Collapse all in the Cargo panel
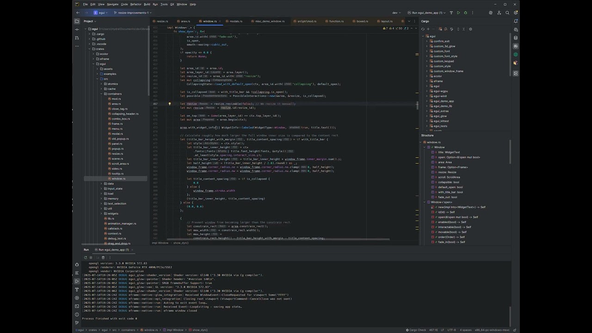This screenshot has width=592, height=333. [464, 29]
